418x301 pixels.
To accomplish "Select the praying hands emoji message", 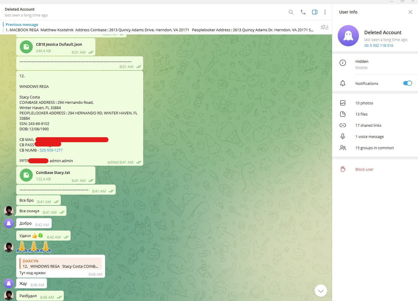I will [x=34, y=247].
